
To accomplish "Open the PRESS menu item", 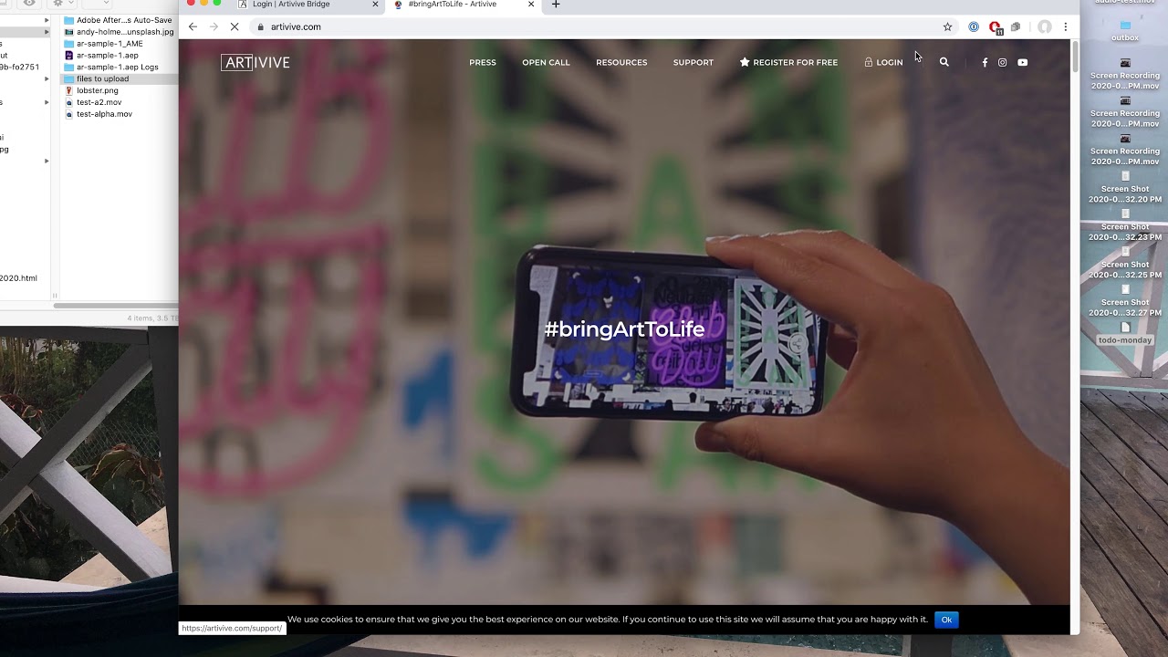I will (483, 62).
